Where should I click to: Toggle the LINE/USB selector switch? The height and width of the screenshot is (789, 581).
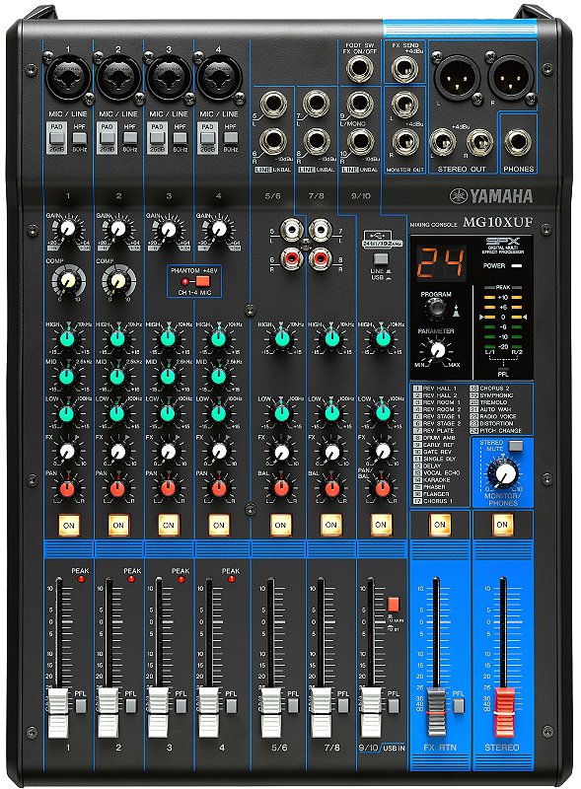381,259
